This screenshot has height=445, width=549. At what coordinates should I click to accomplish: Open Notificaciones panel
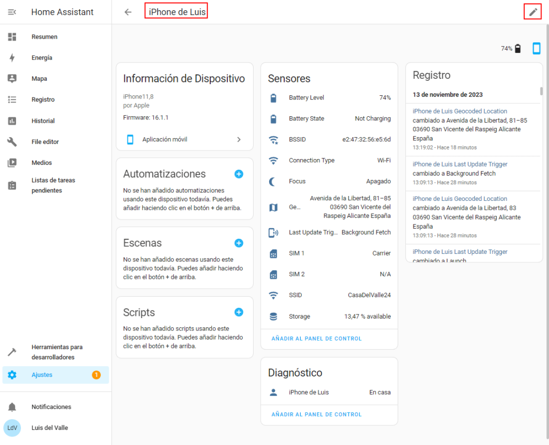[x=51, y=407]
